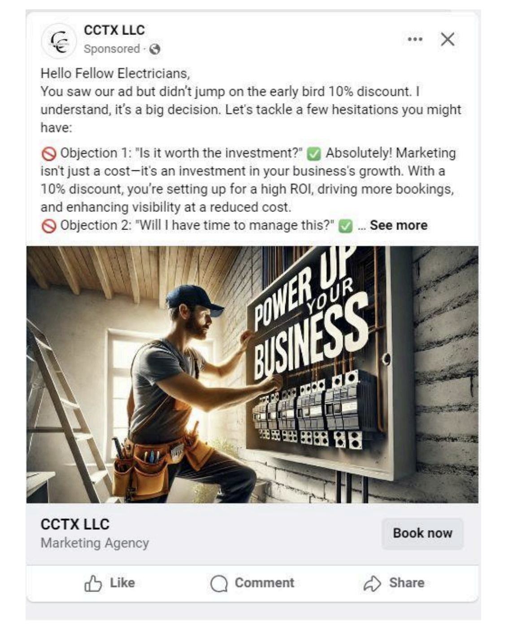Click the globe public audience icon
The image size is (513, 631).
[155, 49]
